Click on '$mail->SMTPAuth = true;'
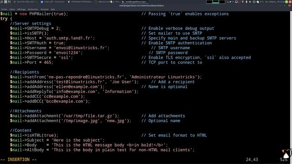The width and height of the screenshot is (292, 164). [38, 43]
